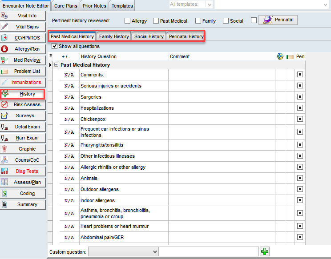
Task: Click N/A value for the Hospitalizations row
Action: click(69, 108)
